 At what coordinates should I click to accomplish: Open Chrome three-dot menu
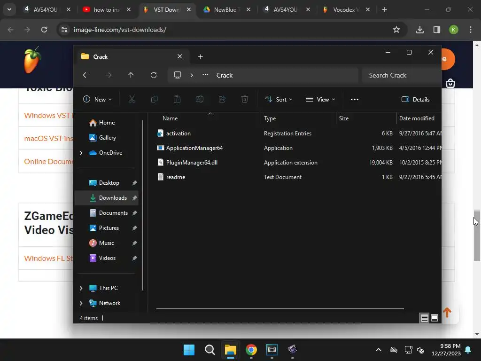(471, 30)
